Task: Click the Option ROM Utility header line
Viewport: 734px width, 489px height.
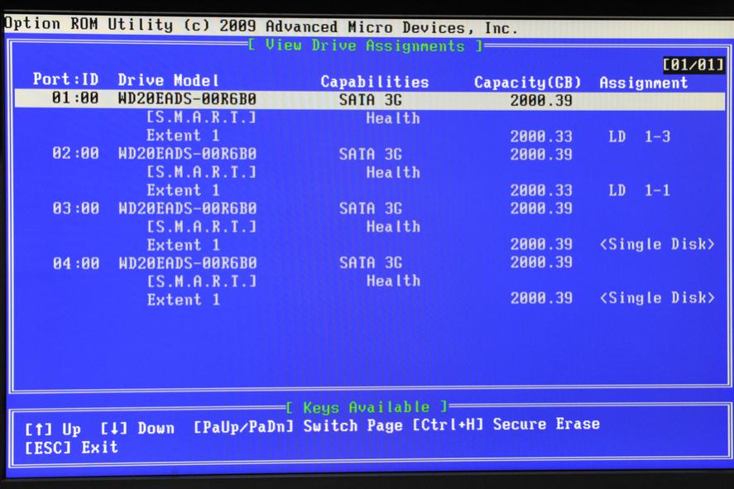Action: (x=261, y=26)
